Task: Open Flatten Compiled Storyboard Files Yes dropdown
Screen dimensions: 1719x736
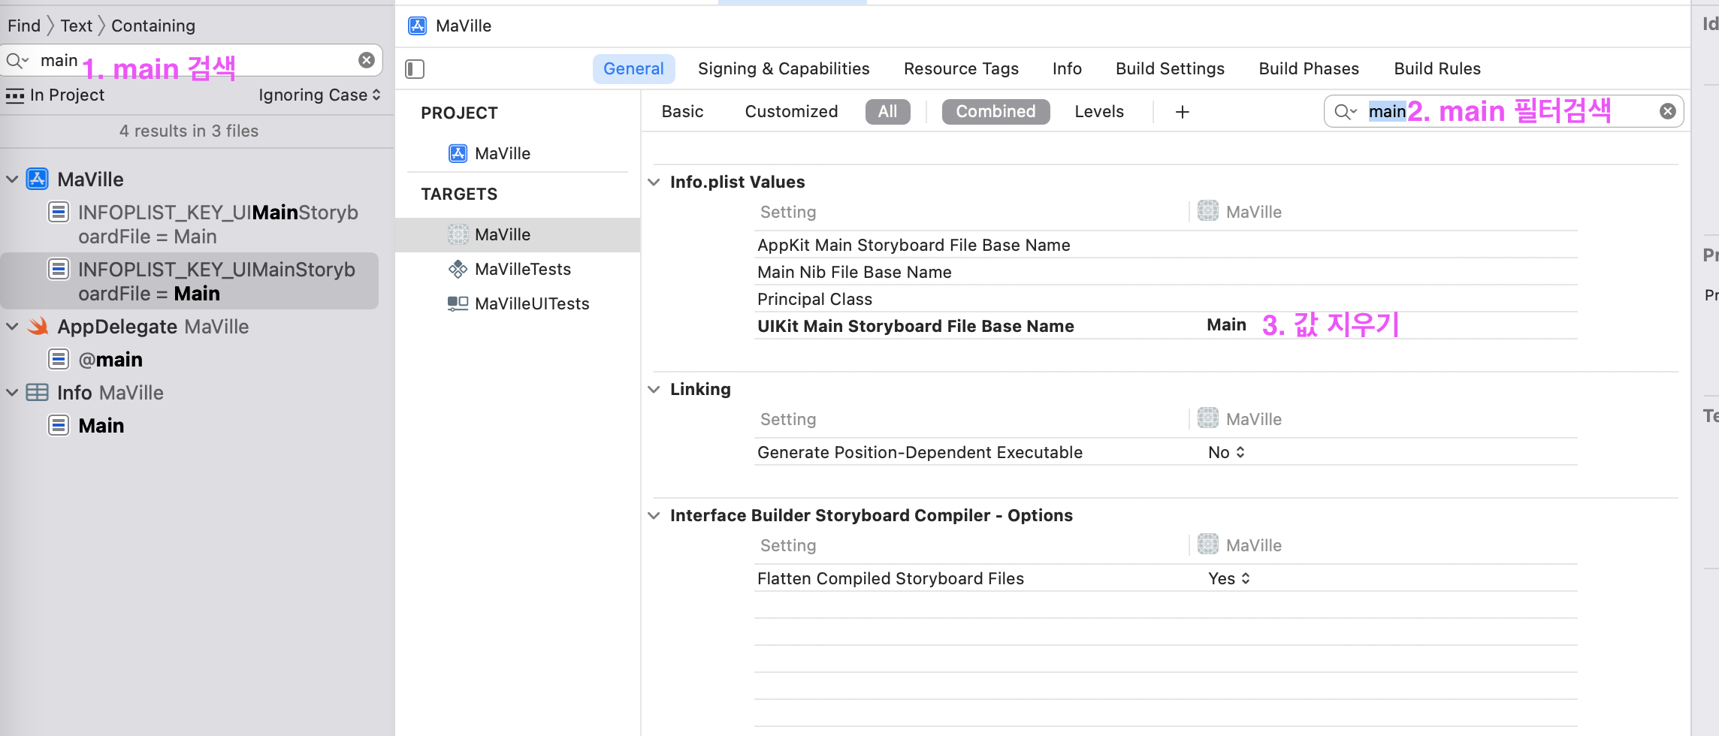Action: (x=1229, y=578)
